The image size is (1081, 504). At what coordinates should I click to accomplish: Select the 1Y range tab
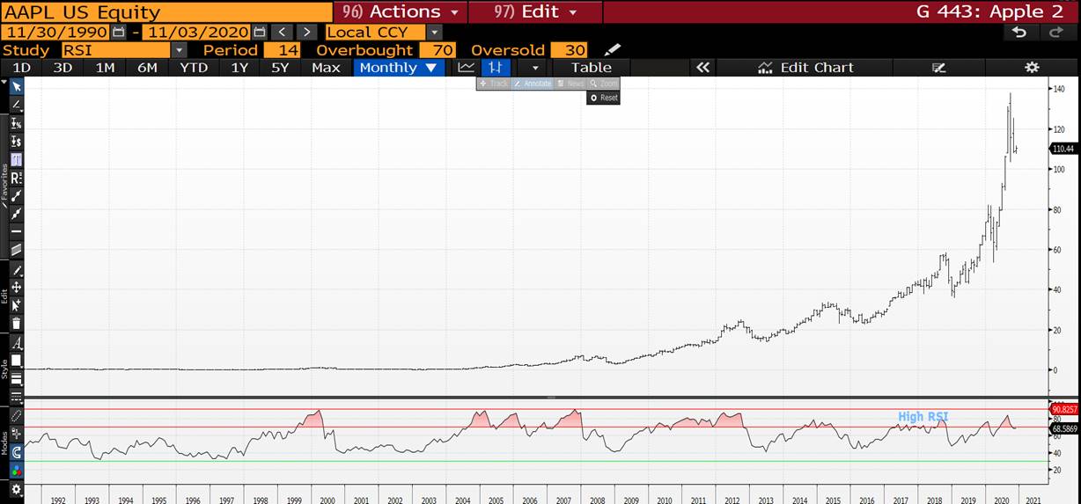[x=239, y=67]
